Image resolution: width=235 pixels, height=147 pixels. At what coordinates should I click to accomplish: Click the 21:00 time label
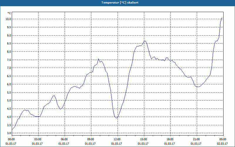[x=197, y=139]
